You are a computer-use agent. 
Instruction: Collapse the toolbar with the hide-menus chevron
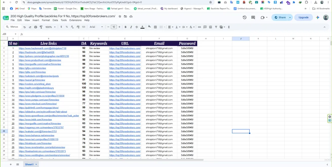(324, 27)
